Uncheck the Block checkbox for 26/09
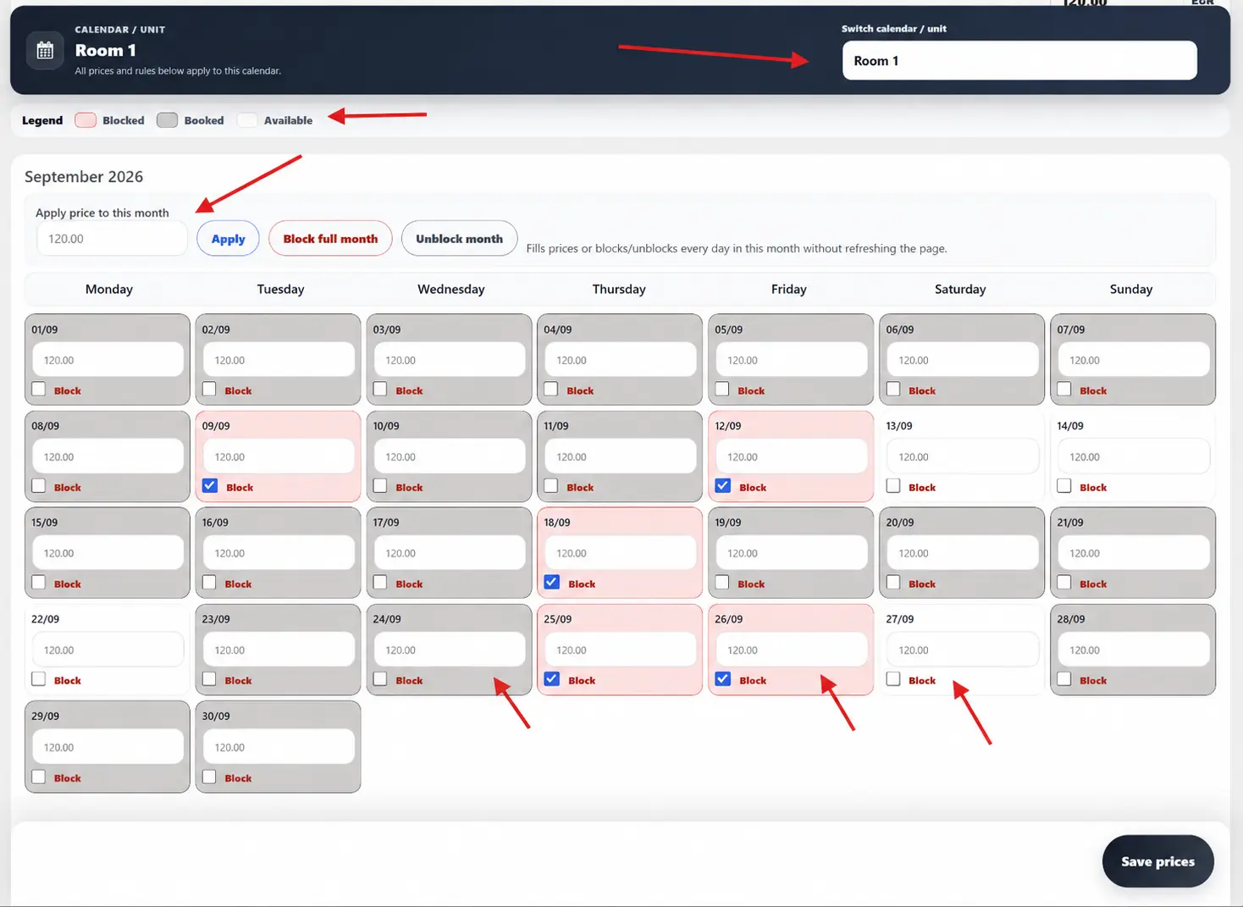Screen dimensions: 1243x907 point(723,679)
